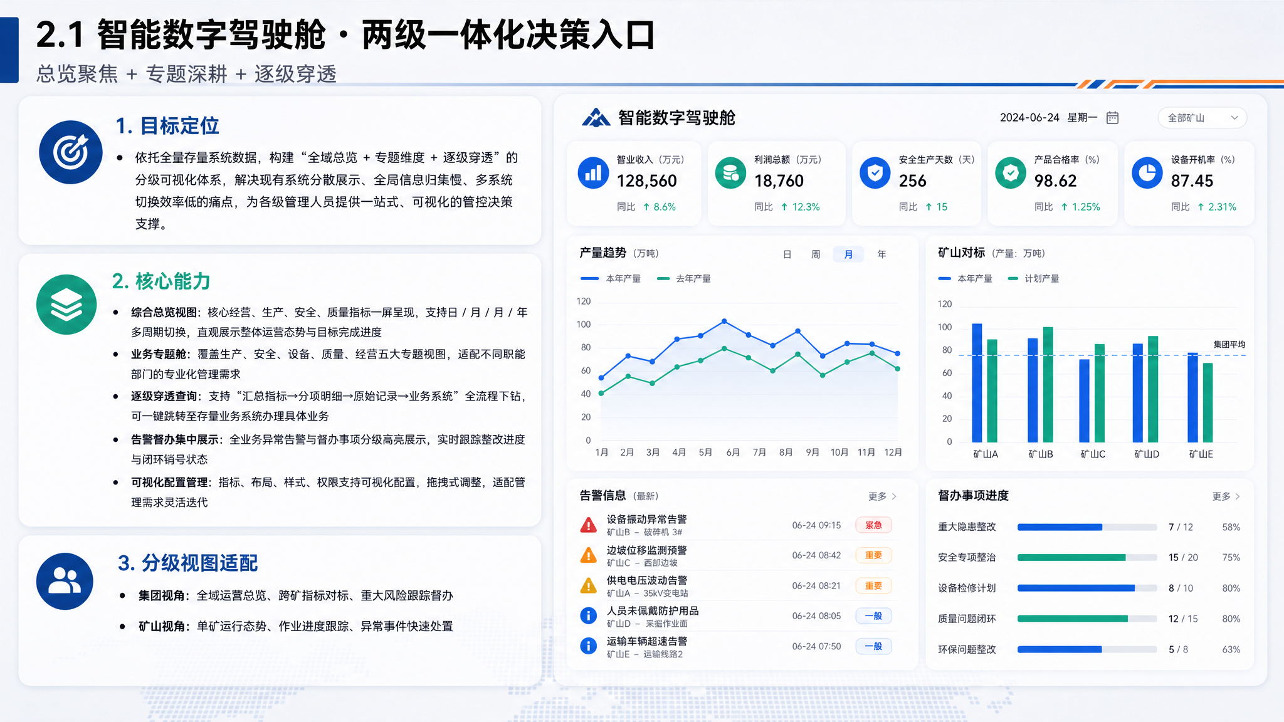Expand 更多 chevron in 告警信息
This screenshot has height=722, width=1284.
(894, 496)
